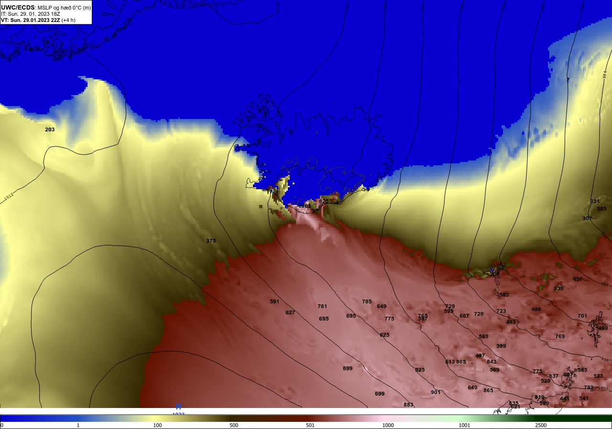
Task: Click the VT valid time line
Action: pyautogui.click(x=38, y=20)
